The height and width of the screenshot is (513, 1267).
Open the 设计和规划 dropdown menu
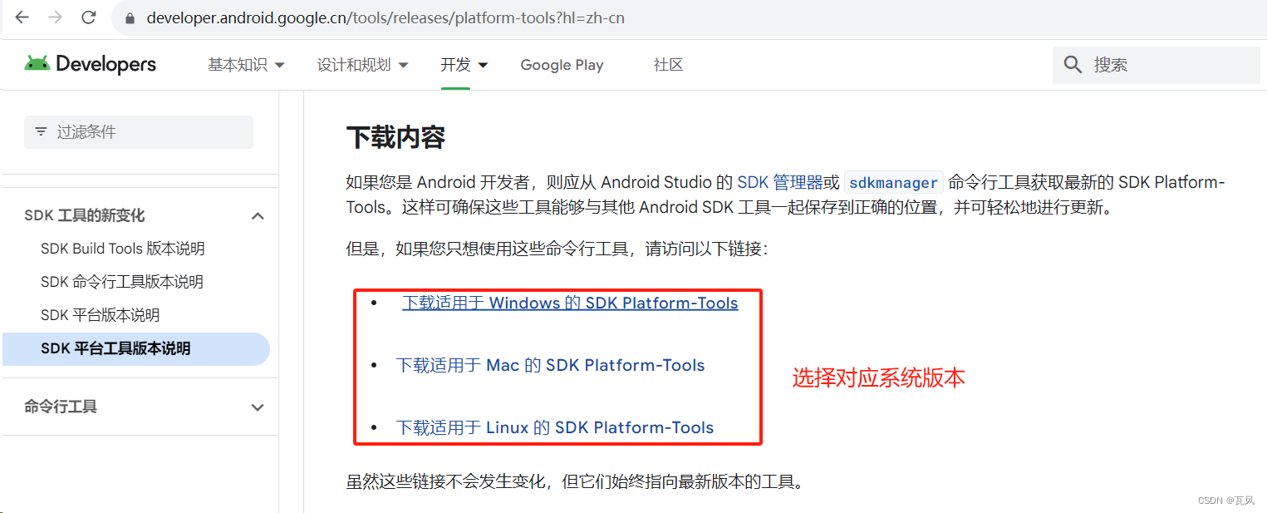click(x=362, y=65)
